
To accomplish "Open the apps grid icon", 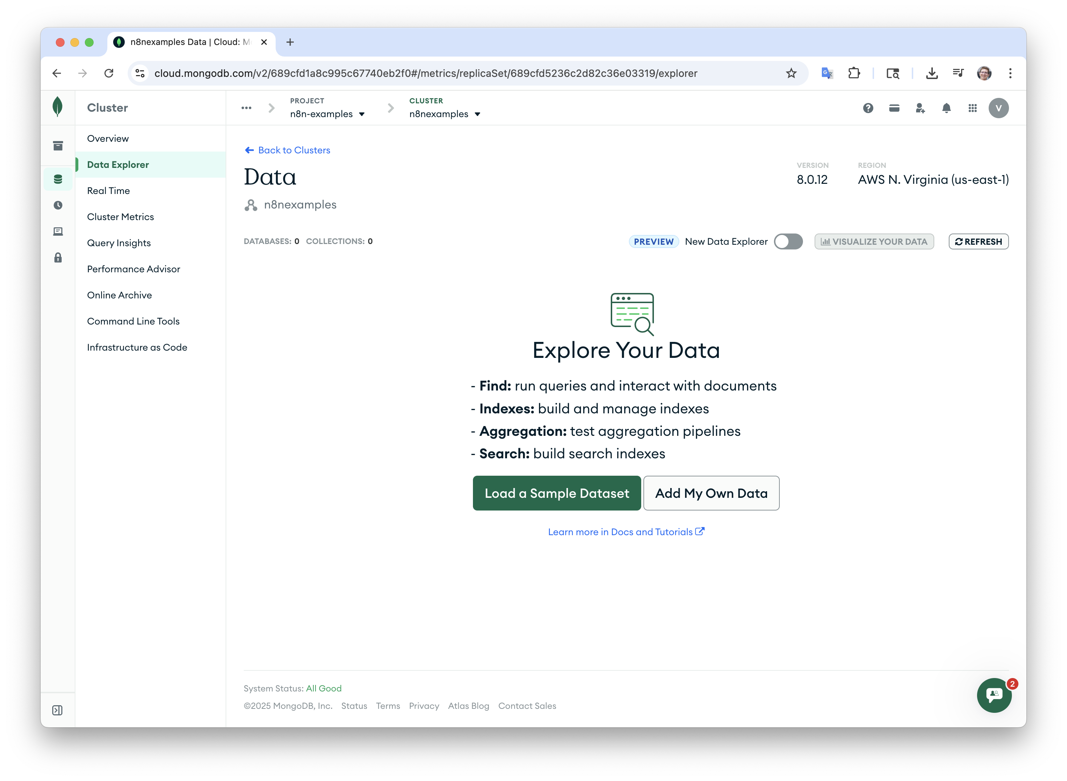I will tap(972, 108).
